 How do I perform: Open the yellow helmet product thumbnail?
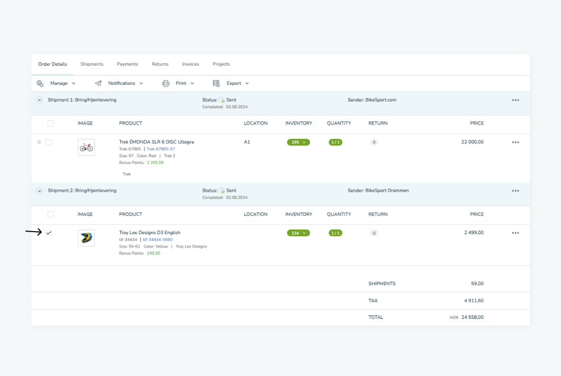point(86,238)
